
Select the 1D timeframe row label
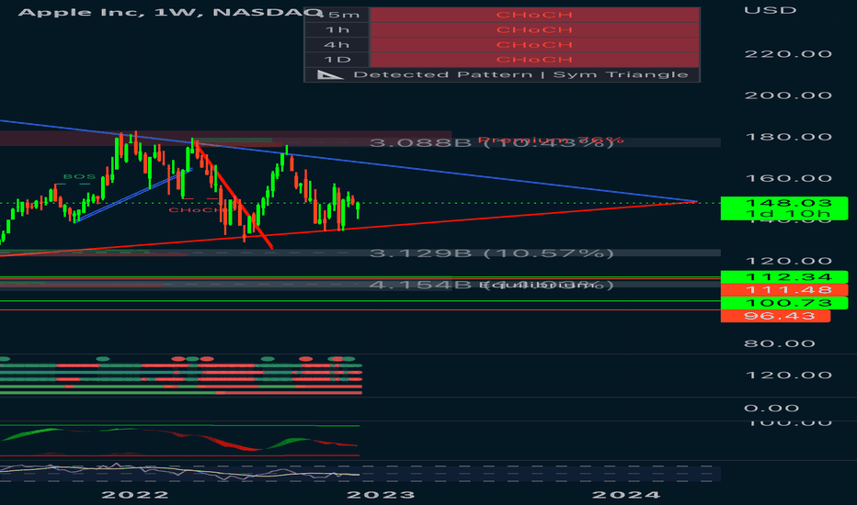click(337, 60)
